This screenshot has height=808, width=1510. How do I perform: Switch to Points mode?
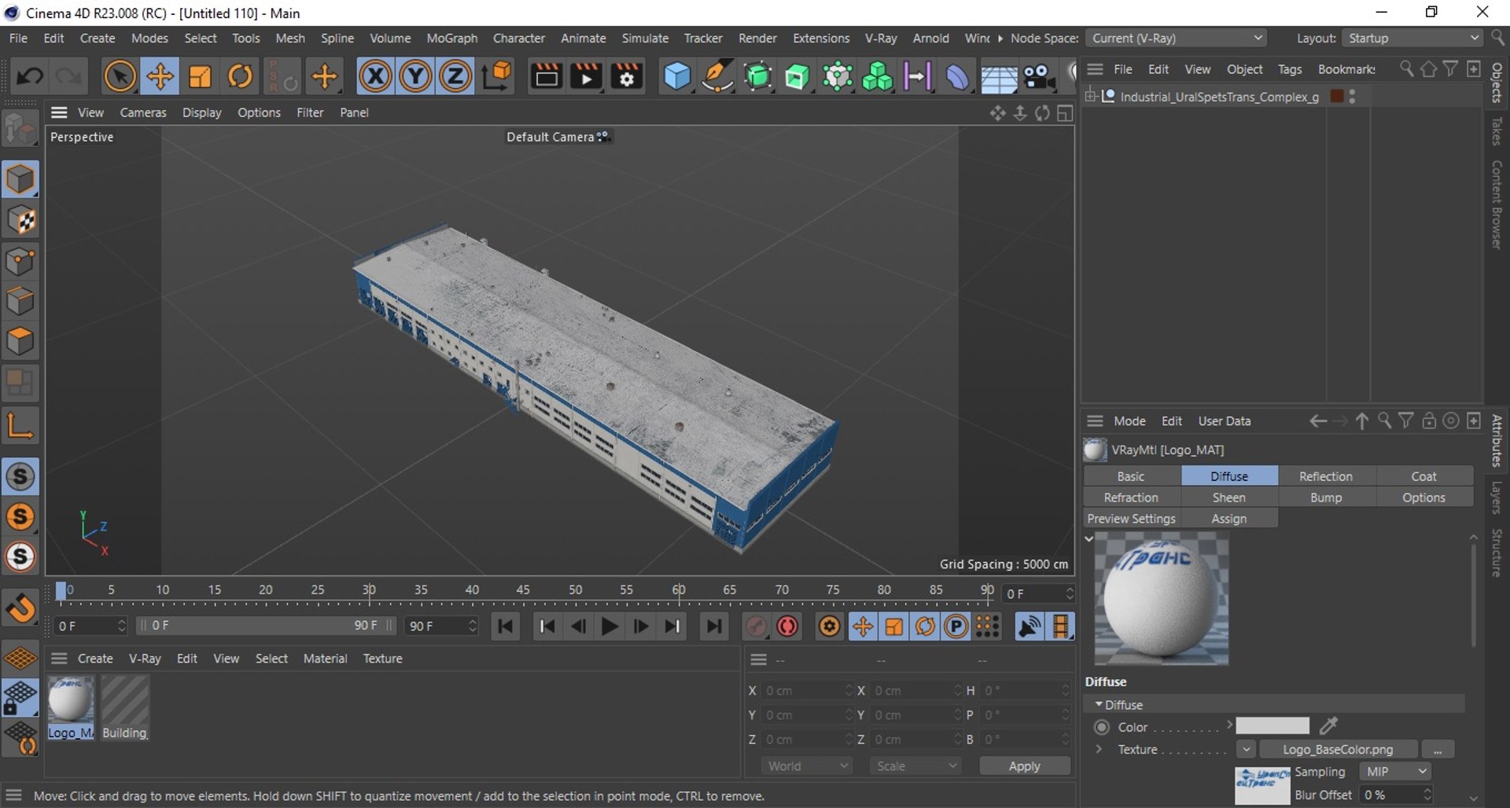20,262
